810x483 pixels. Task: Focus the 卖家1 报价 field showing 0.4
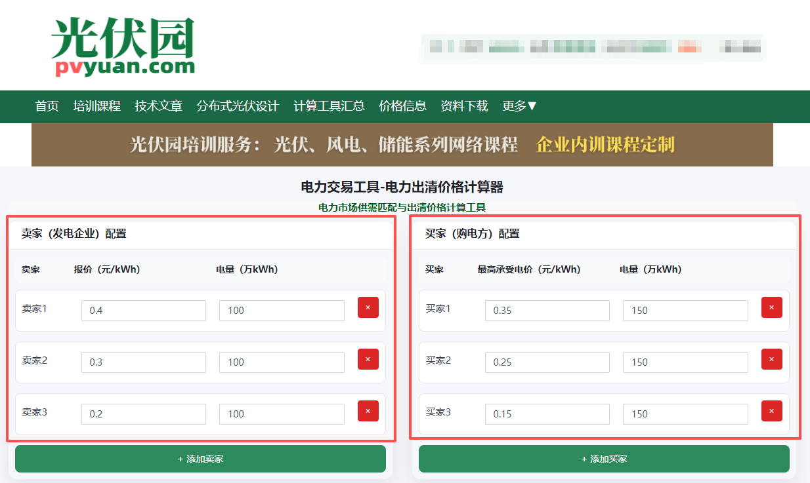coord(143,311)
